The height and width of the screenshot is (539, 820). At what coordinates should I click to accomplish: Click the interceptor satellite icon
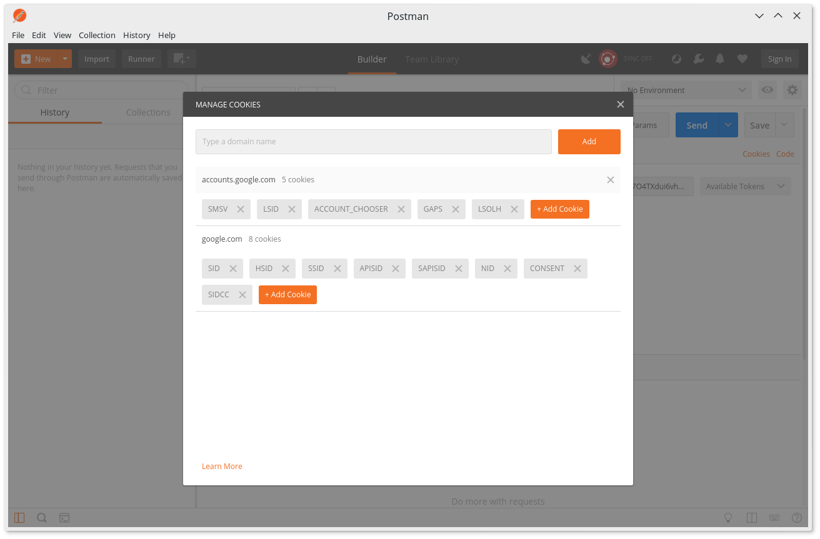pyautogui.click(x=586, y=59)
